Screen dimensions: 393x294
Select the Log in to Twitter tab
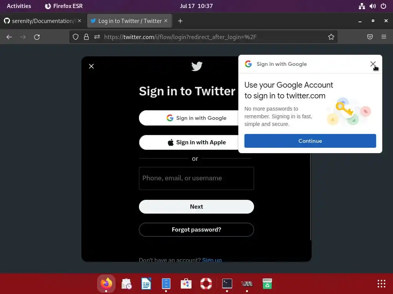coord(130,21)
